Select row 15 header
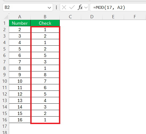This screenshot has height=134, width=146. coord(5,113)
